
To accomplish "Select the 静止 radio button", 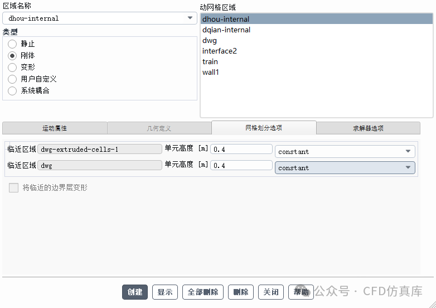I will tap(12, 44).
